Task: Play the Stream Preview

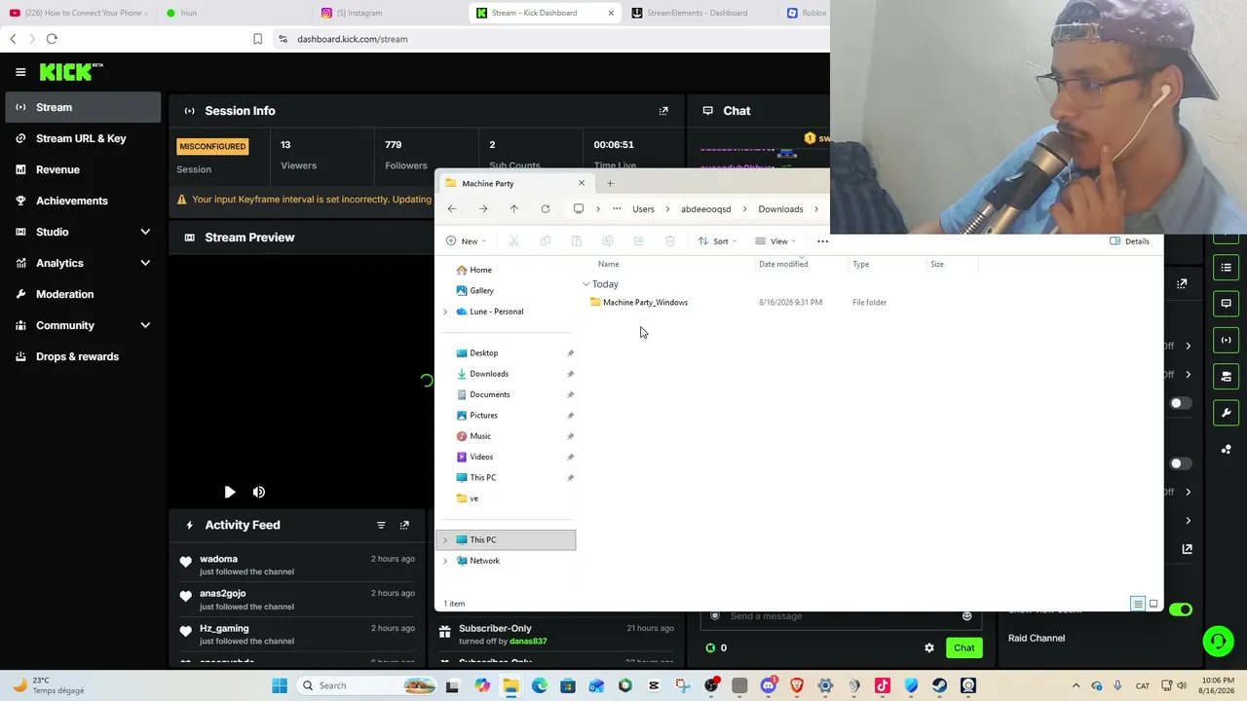Action: (229, 492)
